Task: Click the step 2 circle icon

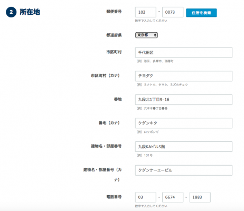Action: pyautogui.click(x=11, y=12)
